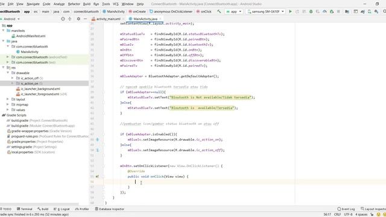The width and height of the screenshot is (386, 217).
Task: Close the MainActivity.java tab
Action: [160, 19]
